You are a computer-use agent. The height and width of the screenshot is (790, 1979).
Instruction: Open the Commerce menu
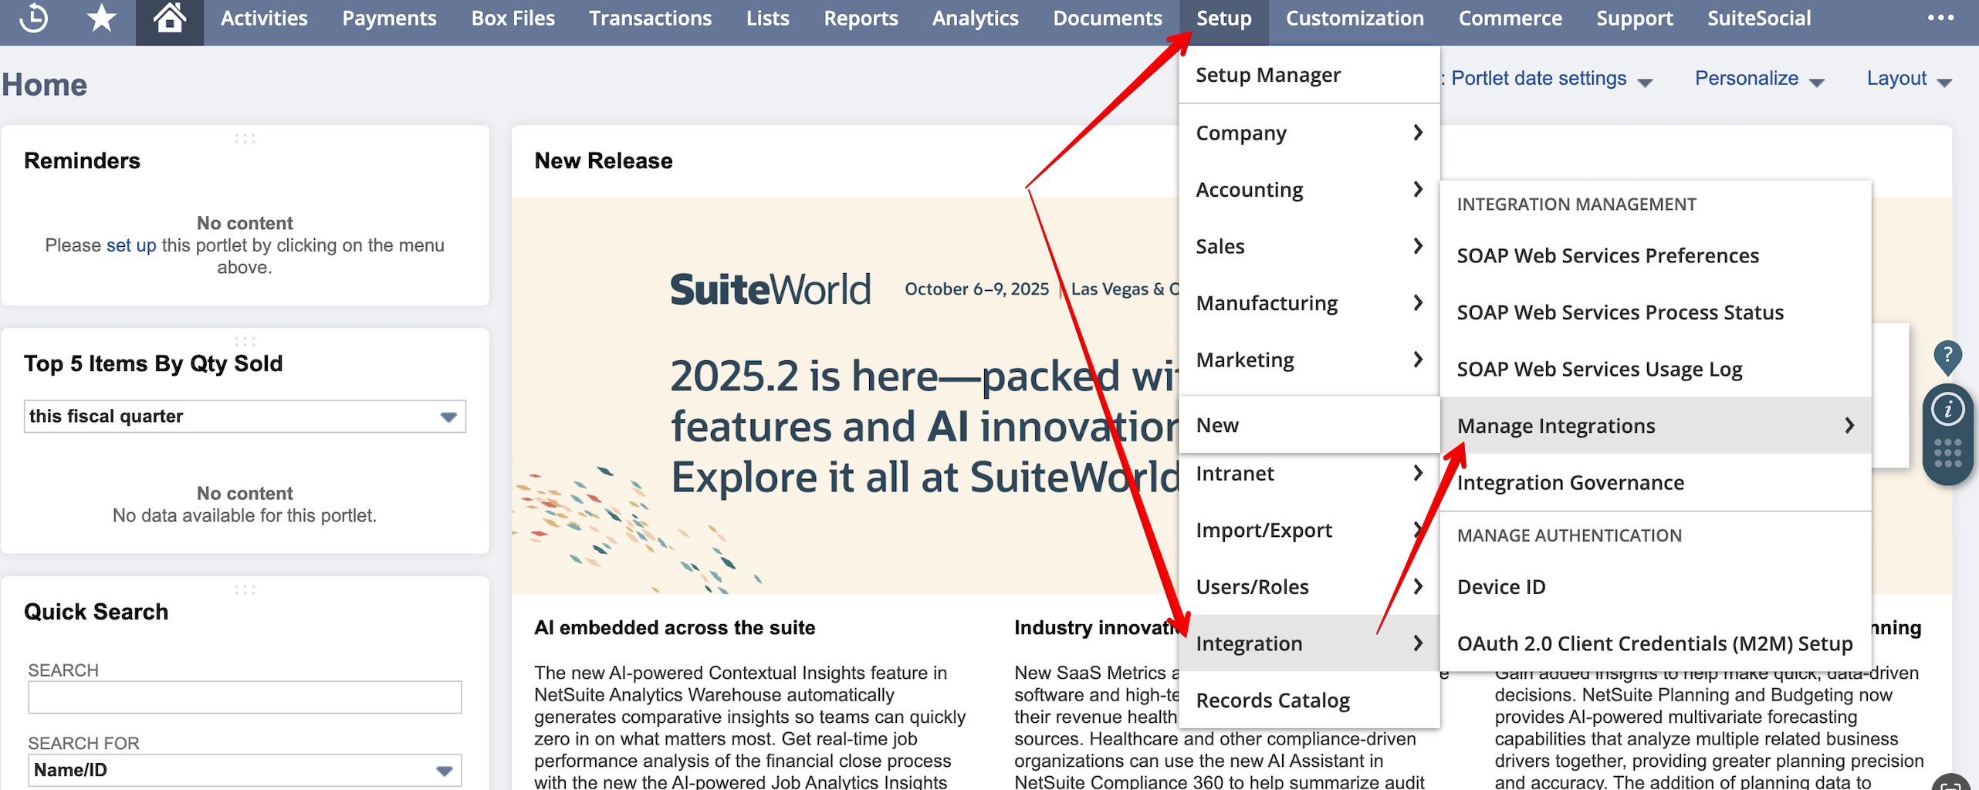click(1510, 19)
